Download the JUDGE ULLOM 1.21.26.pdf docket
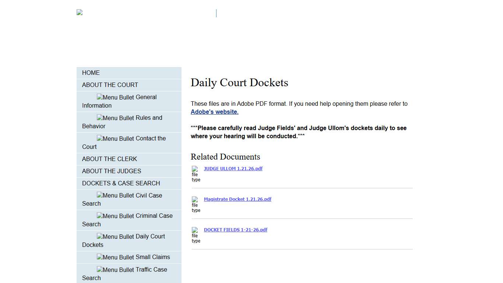The width and height of the screenshot is (503, 283). [x=233, y=168]
